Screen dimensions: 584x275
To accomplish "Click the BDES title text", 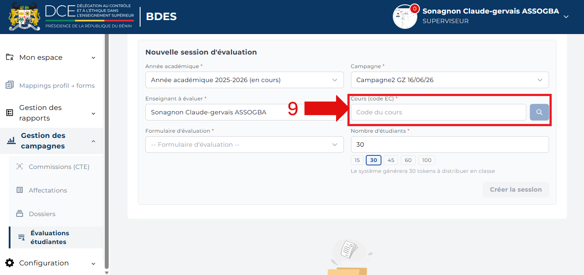I will 161,17.
